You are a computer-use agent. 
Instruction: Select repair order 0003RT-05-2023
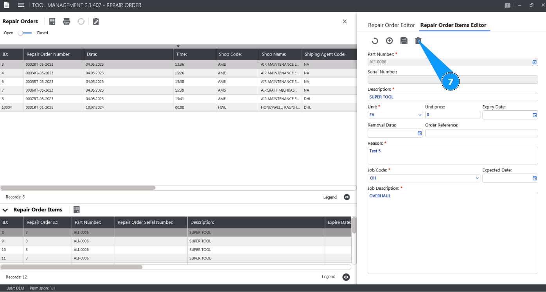[178, 73]
